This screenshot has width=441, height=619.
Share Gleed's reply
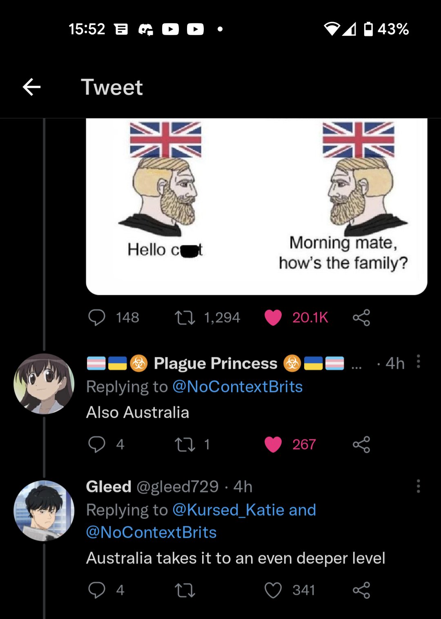361,590
